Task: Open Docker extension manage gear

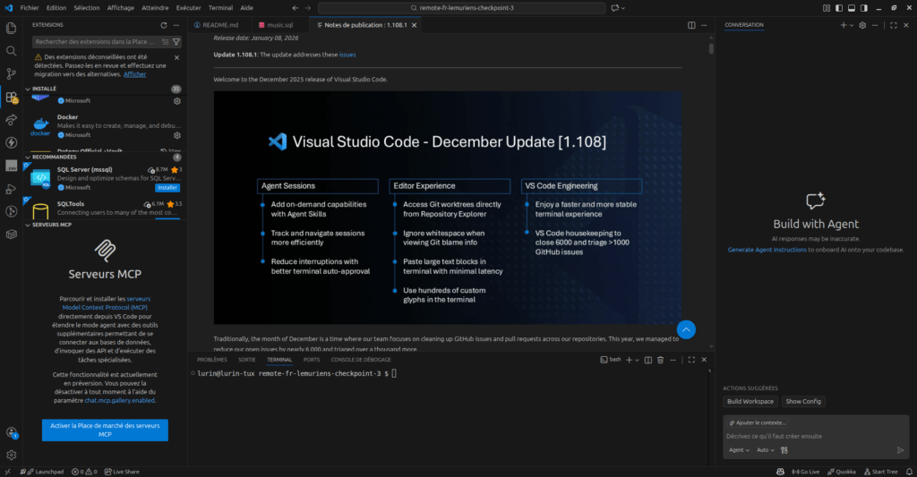Action: click(x=177, y=135)
